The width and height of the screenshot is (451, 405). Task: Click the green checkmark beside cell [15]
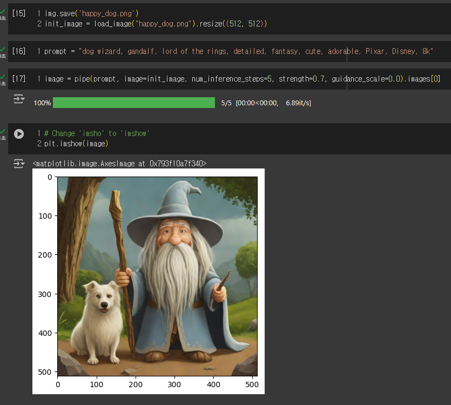coord(3,11)
